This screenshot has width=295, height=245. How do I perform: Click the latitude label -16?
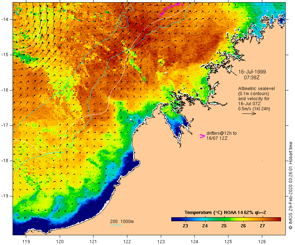point(4,90)
